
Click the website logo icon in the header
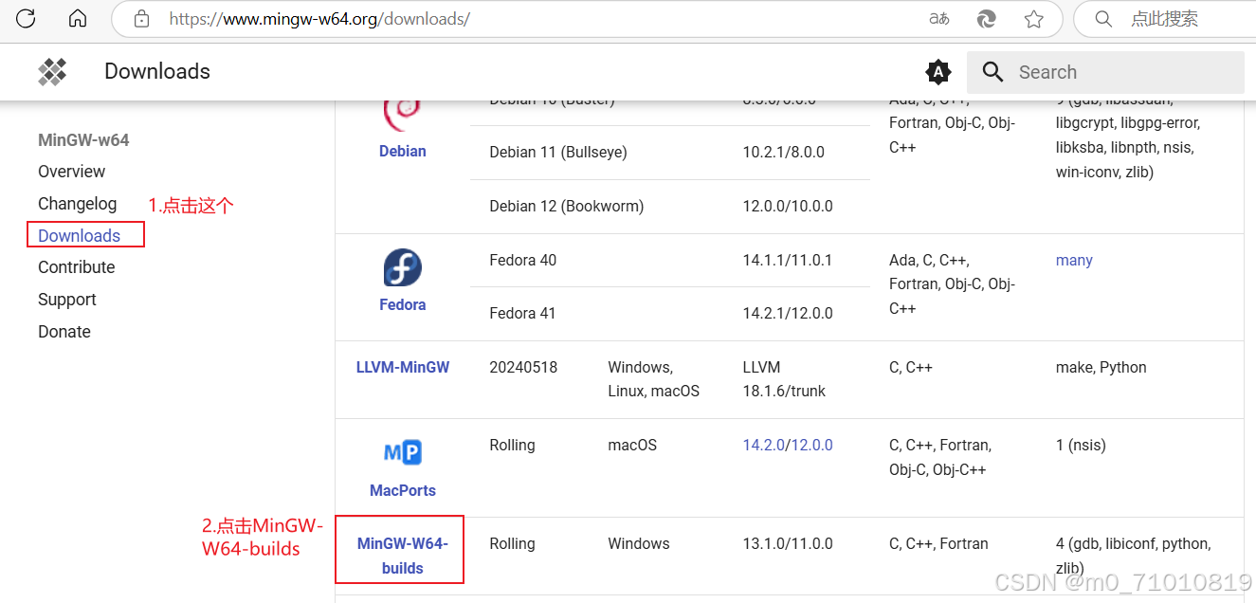52,71
